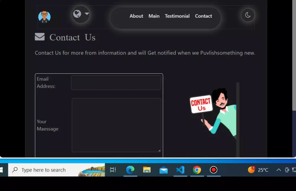Open the red screen recorder taskbar icon
The image size is (296, 191).
tap(213, 170)
